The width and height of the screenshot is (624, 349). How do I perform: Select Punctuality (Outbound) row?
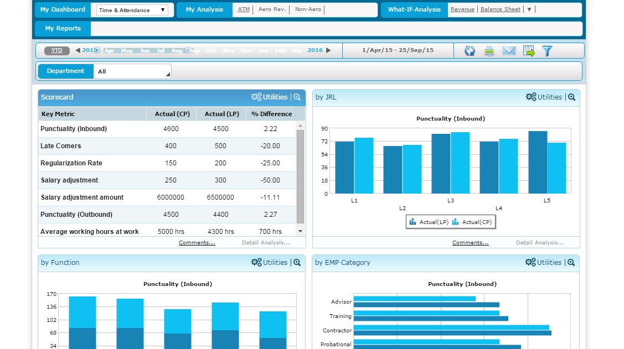point(167,214)
